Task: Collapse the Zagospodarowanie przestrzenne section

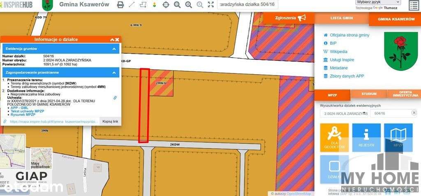Action: tap(114, 72)
